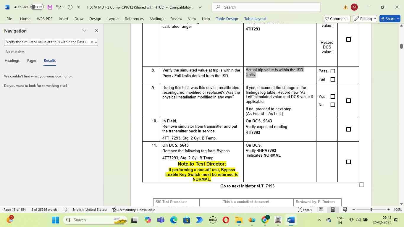
Task: Open Navigation pane options chevron
Action: pyautogui.click(x=84, y=30)
